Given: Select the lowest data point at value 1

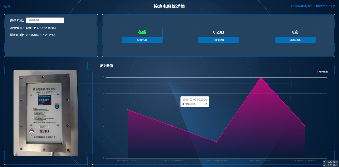Looking at the screenshot, I should pos(216,142).
